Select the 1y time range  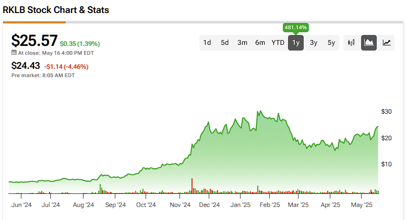(296, 43)
